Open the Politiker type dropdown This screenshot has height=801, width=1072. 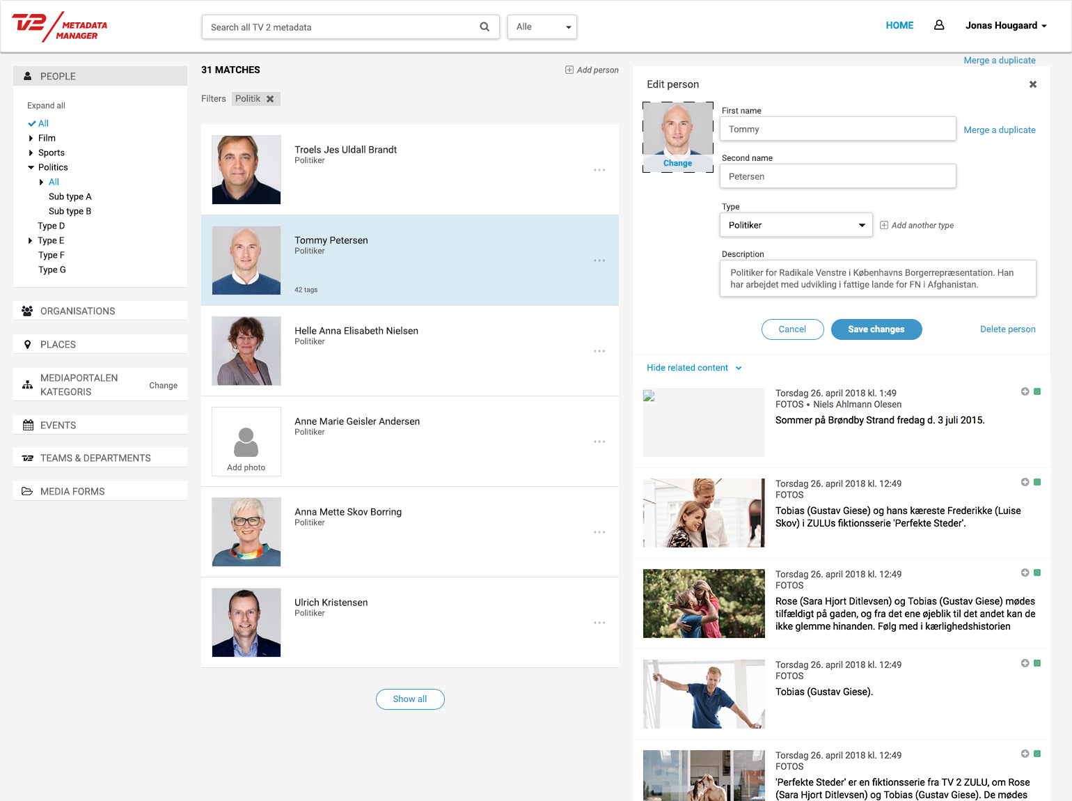796,225
